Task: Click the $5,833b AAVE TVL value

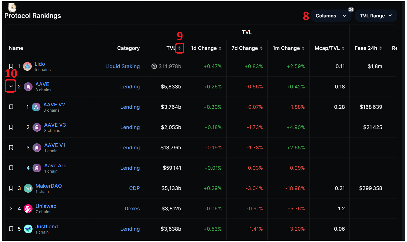Action: (x=171, y=87)
